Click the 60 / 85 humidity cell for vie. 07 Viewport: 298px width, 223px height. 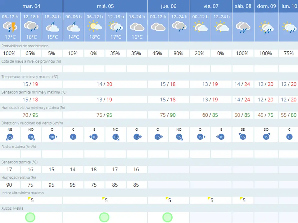[x=210, y=115]
